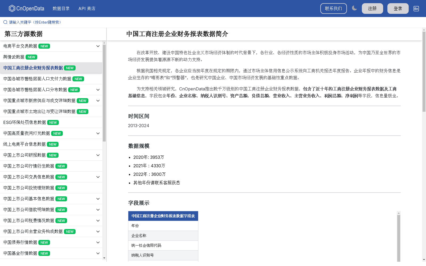Viewport: 426px width, 266px height.
Task: Click the 字段展示 heading
Action: click(139, 203)
